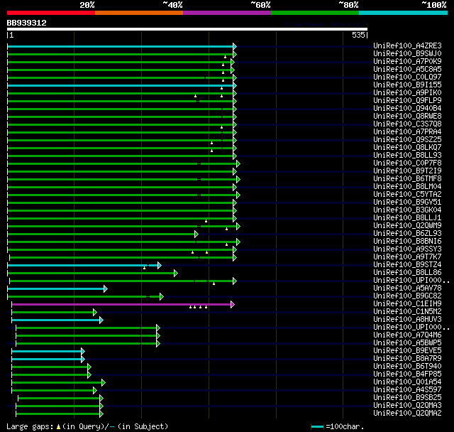The height and width of the screenshot is (432, 454).
Task: Click the arrowhead ending the UniRef100_C0P7F8 bar
Action: [x=238, y=164]
